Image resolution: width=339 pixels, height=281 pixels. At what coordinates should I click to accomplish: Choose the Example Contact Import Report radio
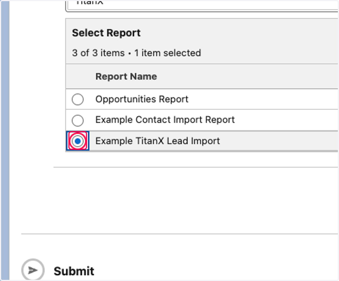click(x=77, y=120)
